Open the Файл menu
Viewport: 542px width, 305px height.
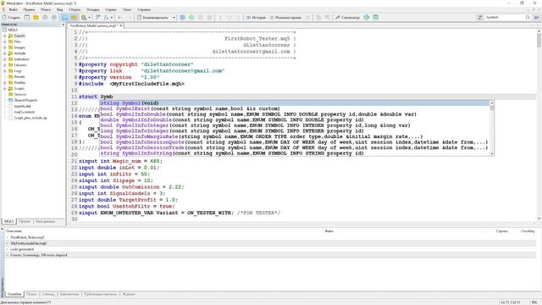tap(14, 9)
